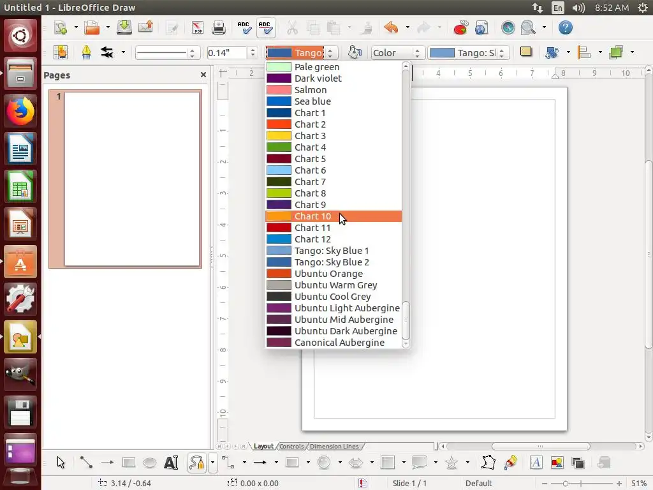Insert a chart with the chart icon
The width and height of the screenshot is (653, 490).
[460, 28]
